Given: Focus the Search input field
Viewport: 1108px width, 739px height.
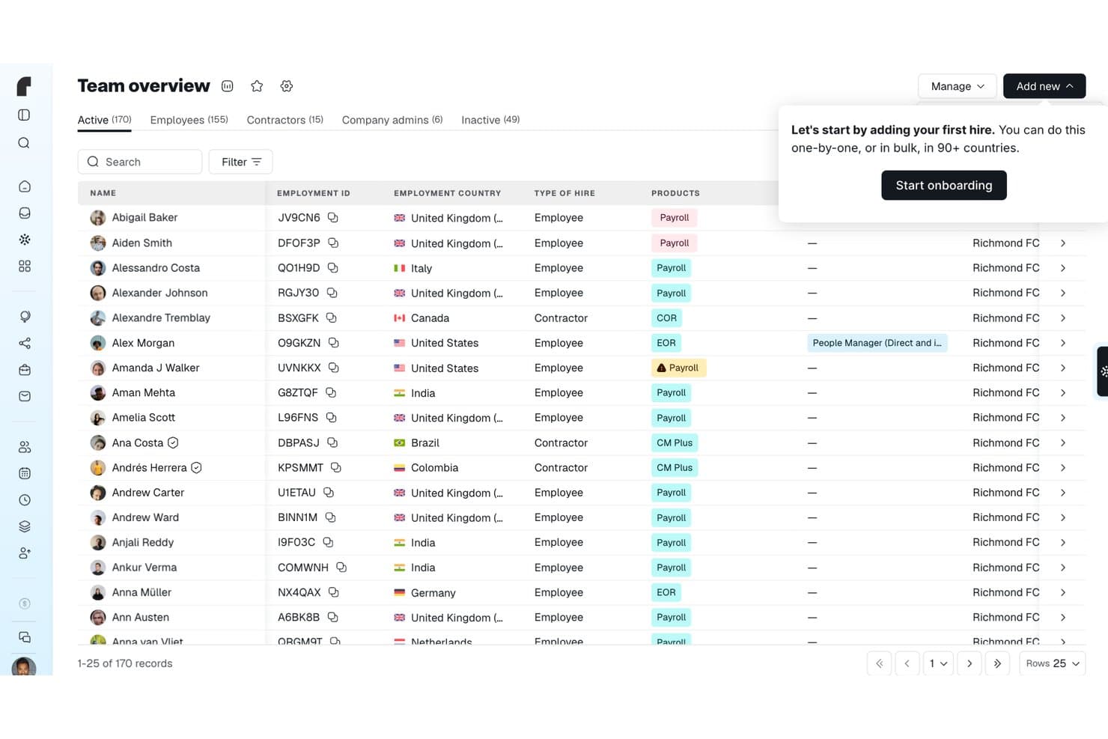Looking at the screenshot, I should pos(140,162).
